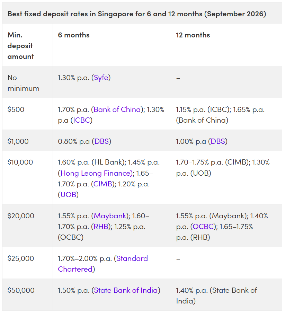This screenshot has width=285, height=317.
Task: Click the 12 months column header
Action: point(193,35)
